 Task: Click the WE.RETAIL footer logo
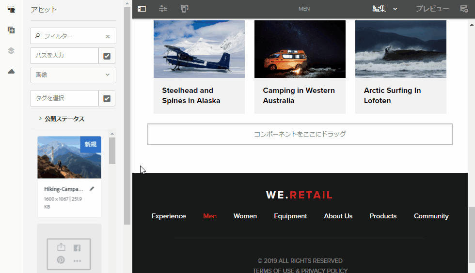pyautogui.click(x=300, y=195)
